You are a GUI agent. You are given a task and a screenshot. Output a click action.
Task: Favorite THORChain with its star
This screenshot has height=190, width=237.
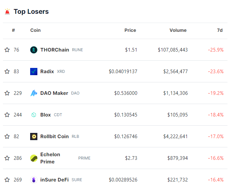tap(7, 50)
